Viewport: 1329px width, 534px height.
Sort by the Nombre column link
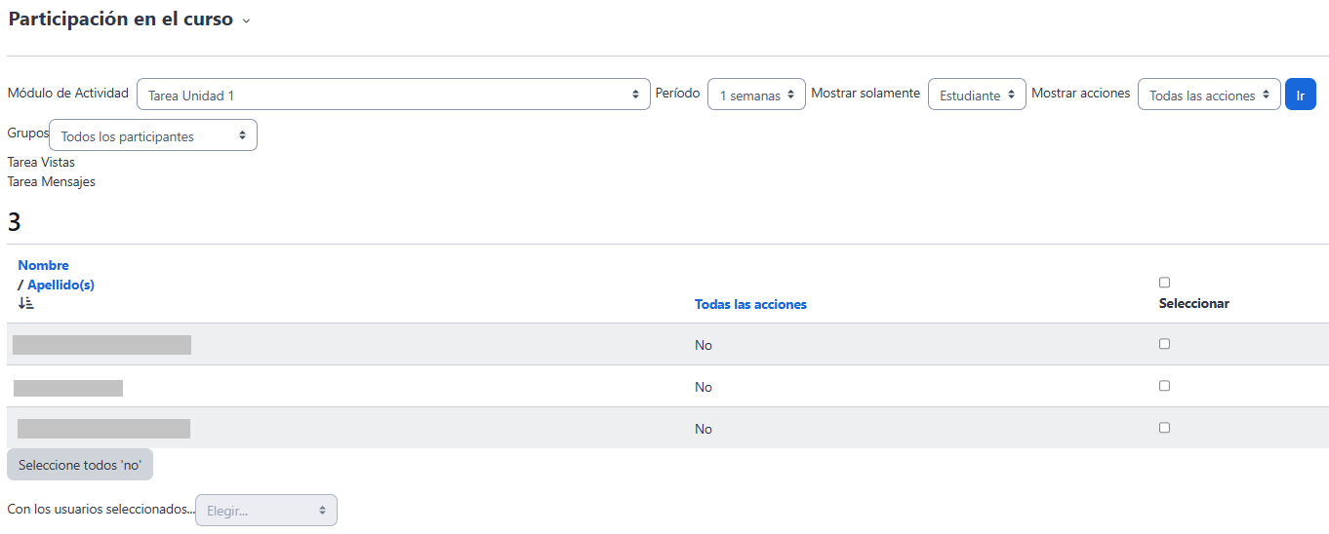tap(44, 265)
